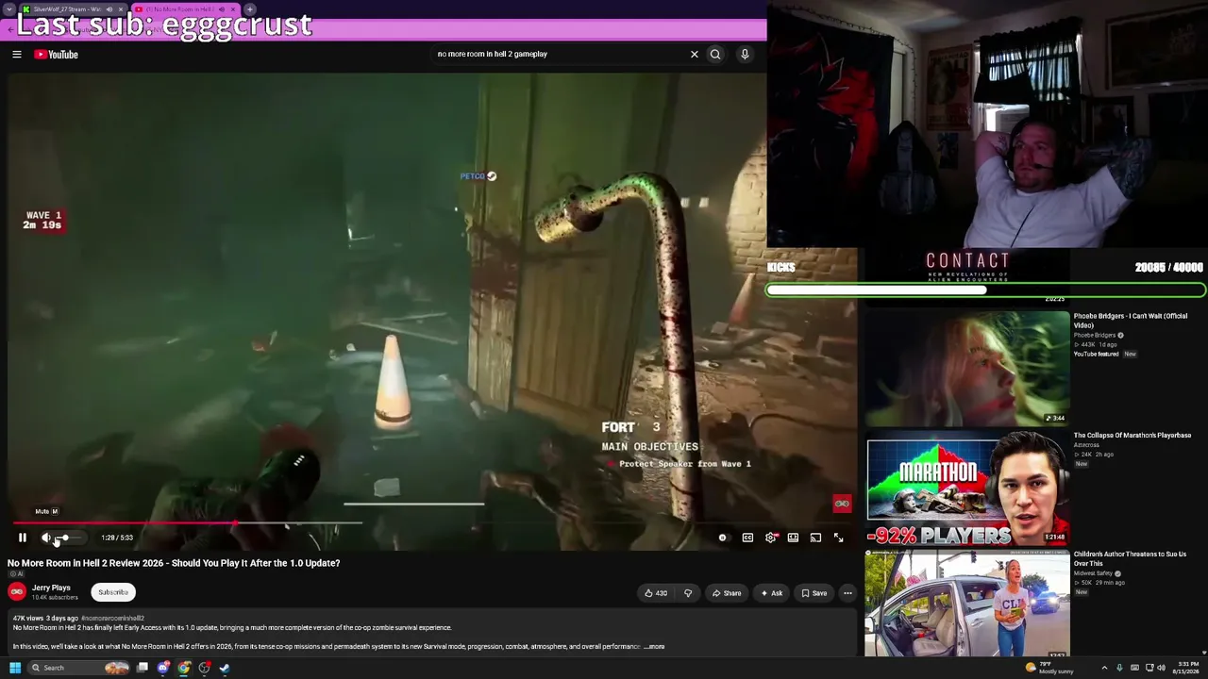Share the video
Screen dimensions: 1208x679
point(727,593)
